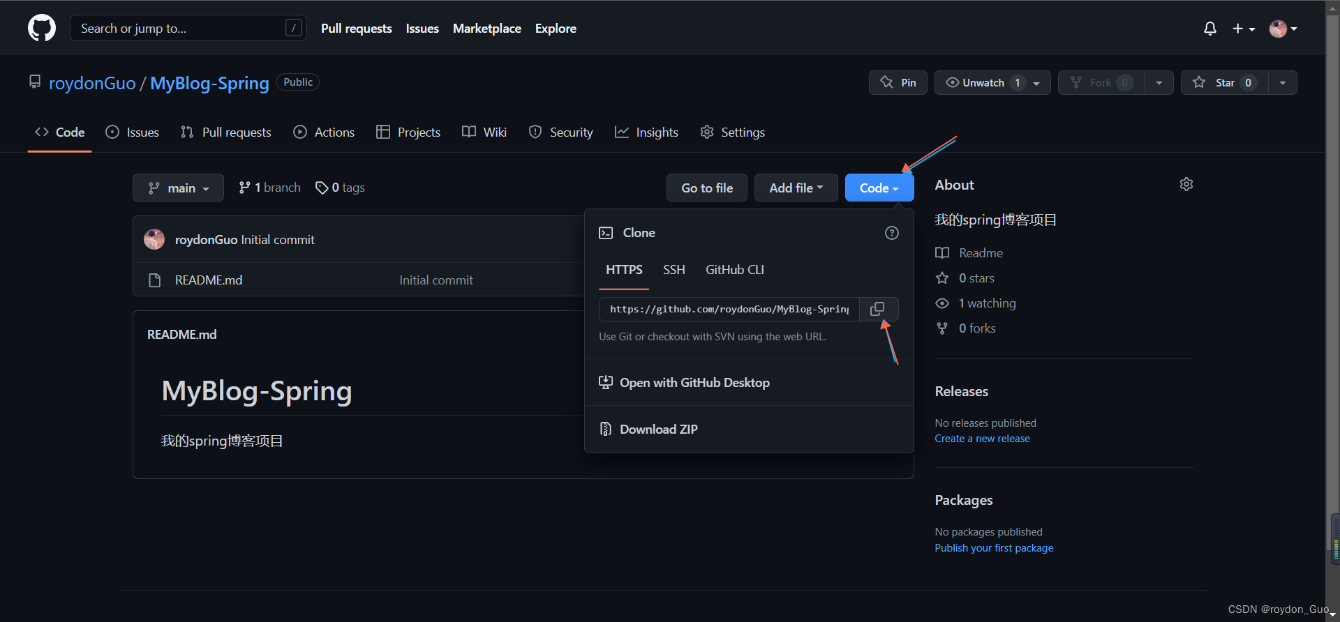Open the Security tab

coord(561,132)
